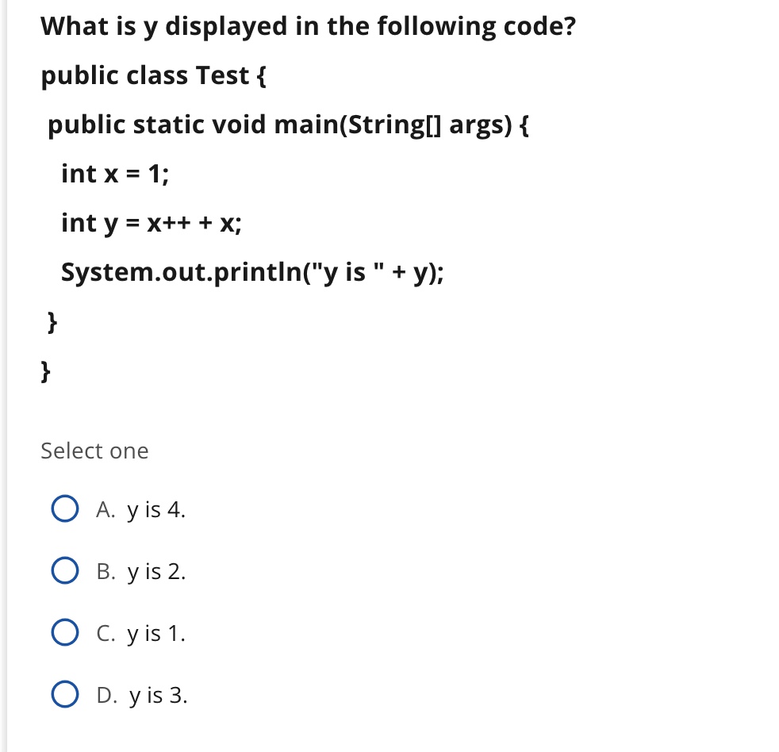Viewport: 779px width, 752px height.
Task: Select radio option D, y is 3
Action: tap(65, 694)
